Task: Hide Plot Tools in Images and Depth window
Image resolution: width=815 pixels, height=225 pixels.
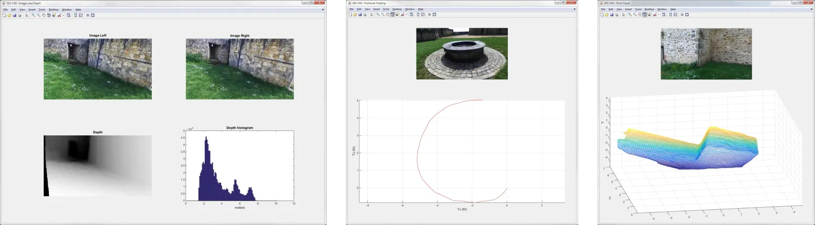Action: 88,15
